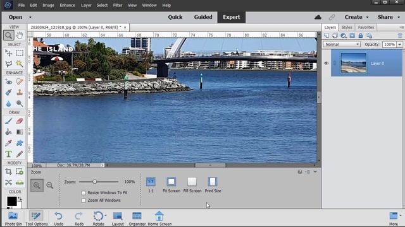Select the Sponge tool
405x227 pixels.
click(20, 103)
